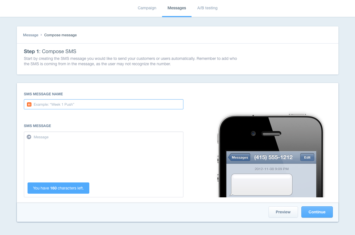The image size is (355, 235).
Task: Click the gray arrow icon beside Message placeholder
Action: click(29, 137)
